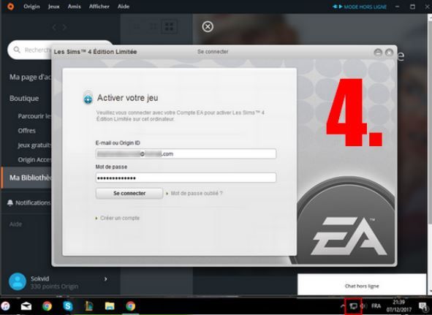Click the Notifications bell icon

click(x=10, y=203)
